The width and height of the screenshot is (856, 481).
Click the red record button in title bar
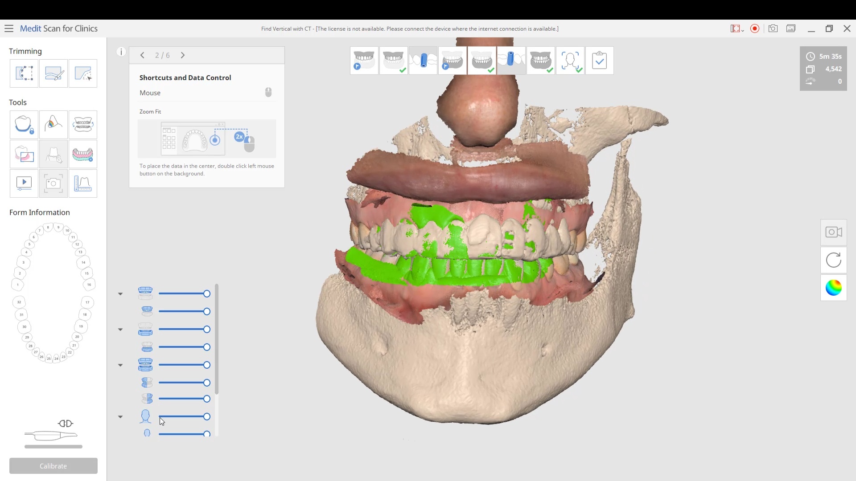(755, 29)
